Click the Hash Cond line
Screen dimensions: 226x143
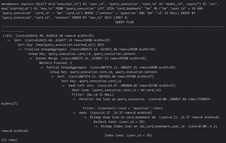(x=116, y=90)
